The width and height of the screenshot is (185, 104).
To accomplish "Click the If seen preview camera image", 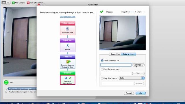I will pos(123,33).
